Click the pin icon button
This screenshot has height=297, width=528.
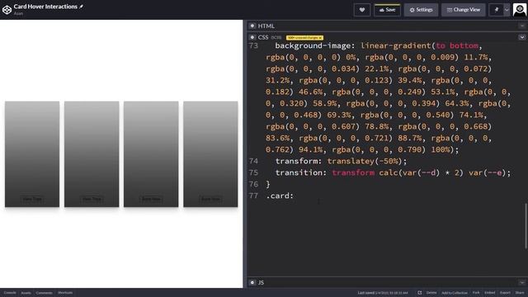(496, 10)
